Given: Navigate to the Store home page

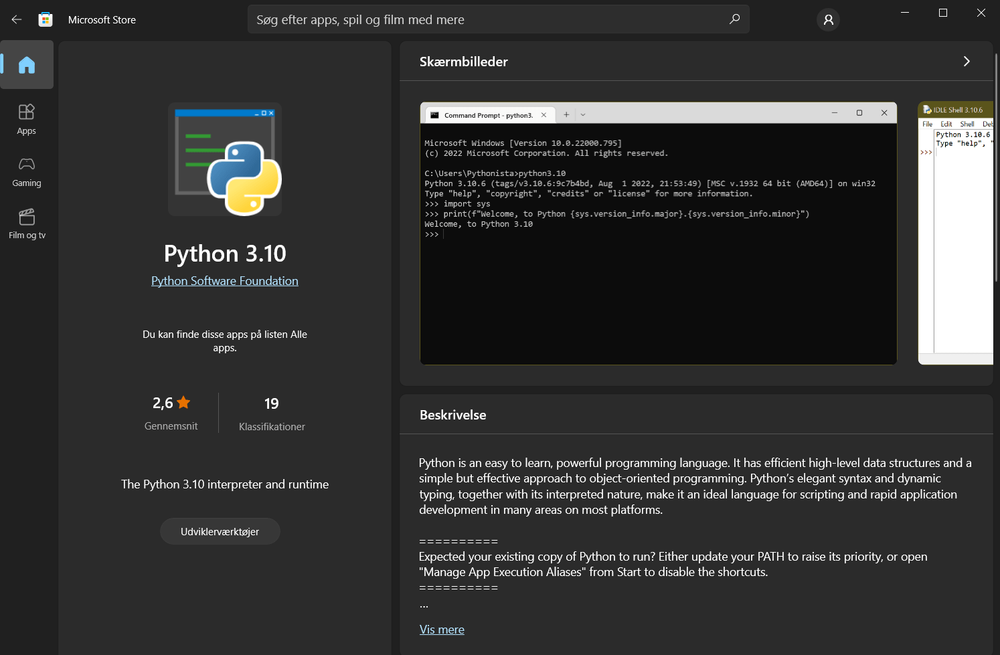Looking at the screenshot, I should tap(27, 64).
